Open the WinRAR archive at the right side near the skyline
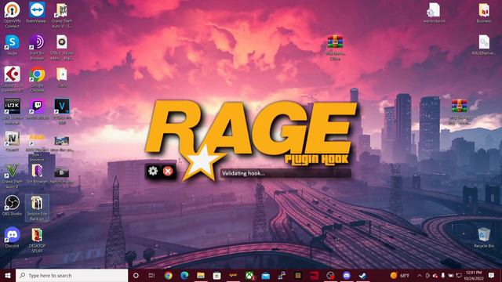502x282 pixels. click(x=460, y=112)
